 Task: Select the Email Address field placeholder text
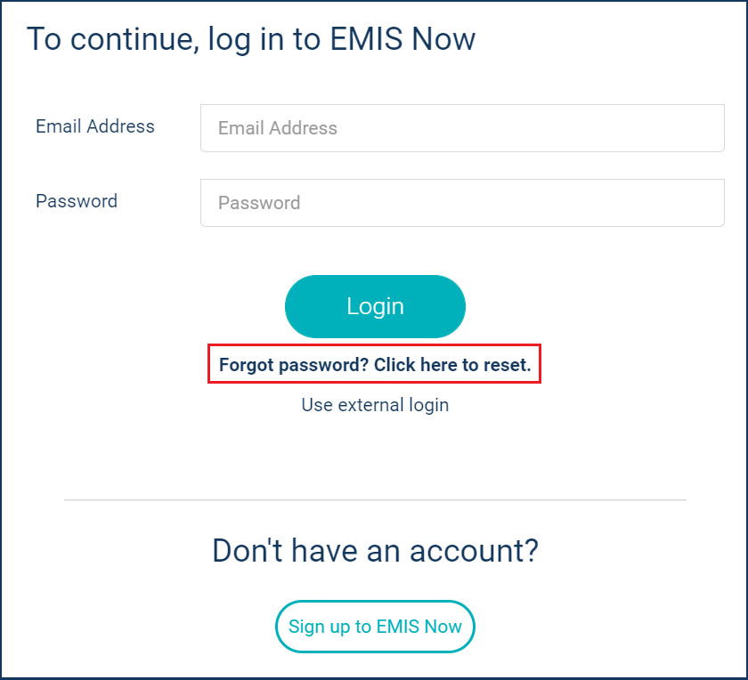coord(462,127)
